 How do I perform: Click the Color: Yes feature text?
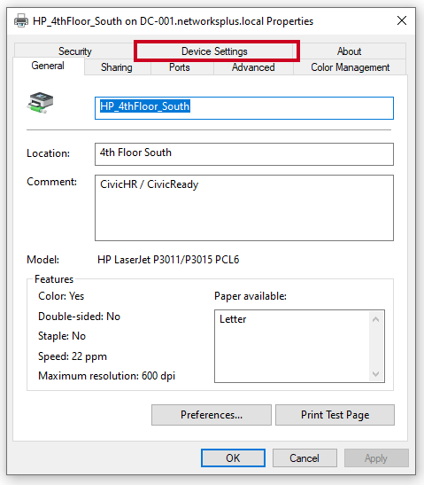click(61, 296)
